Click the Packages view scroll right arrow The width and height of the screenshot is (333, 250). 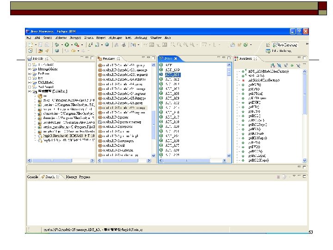point(149,161)
